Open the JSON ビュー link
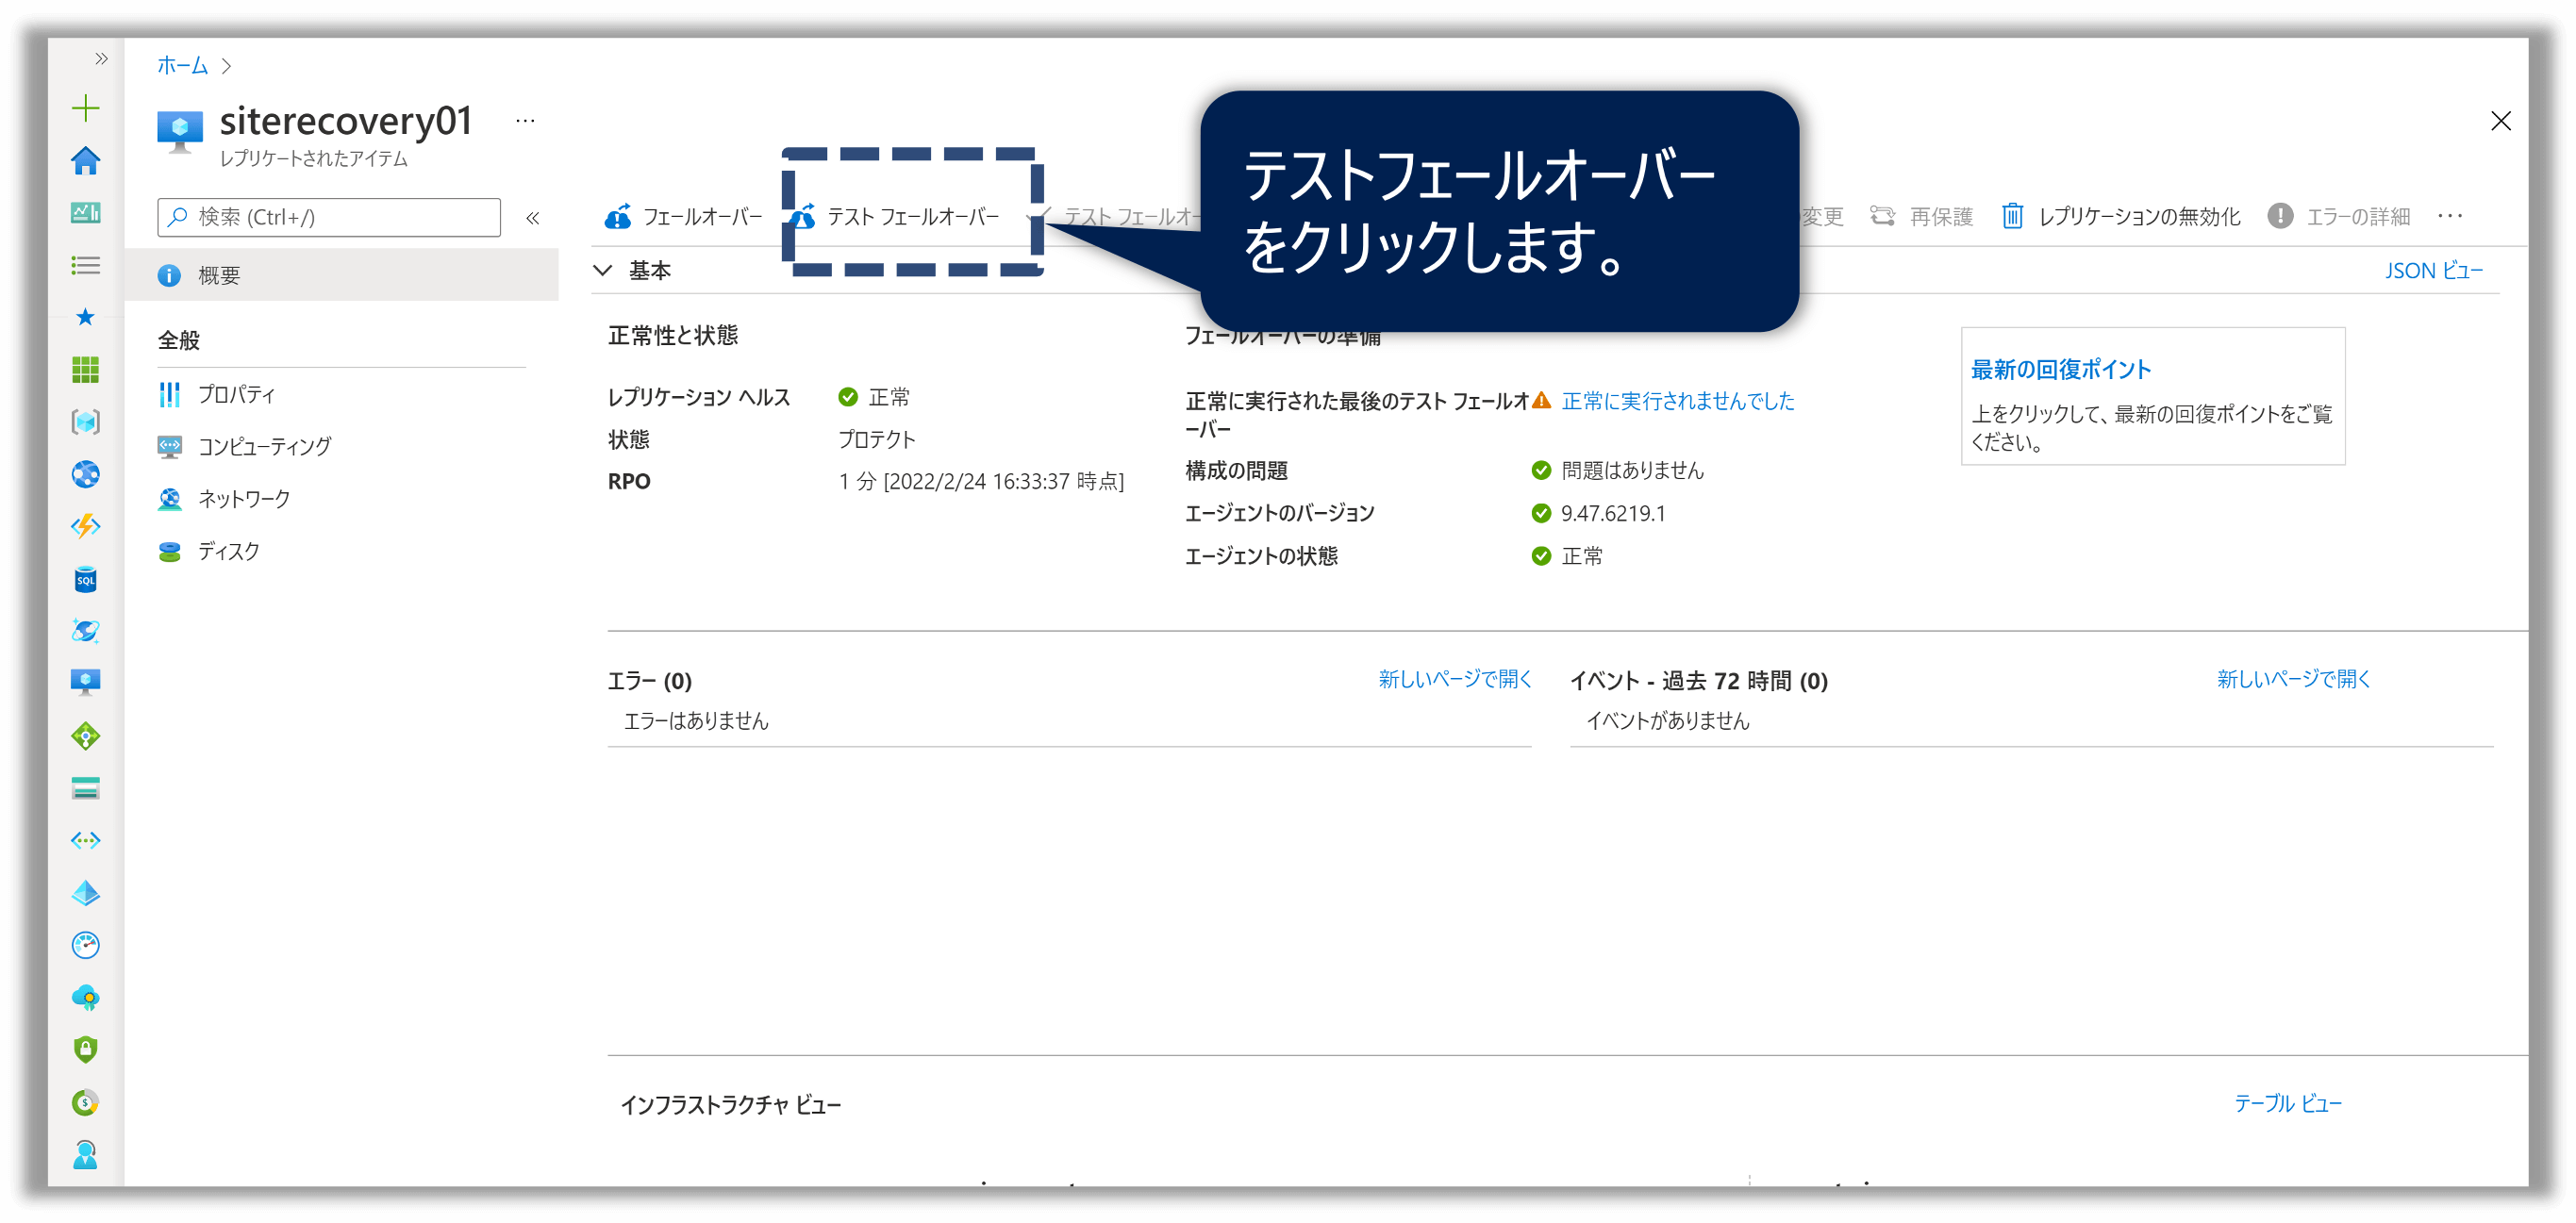This screenshot has width=2576, height=1223. (x=2432, y=270)
